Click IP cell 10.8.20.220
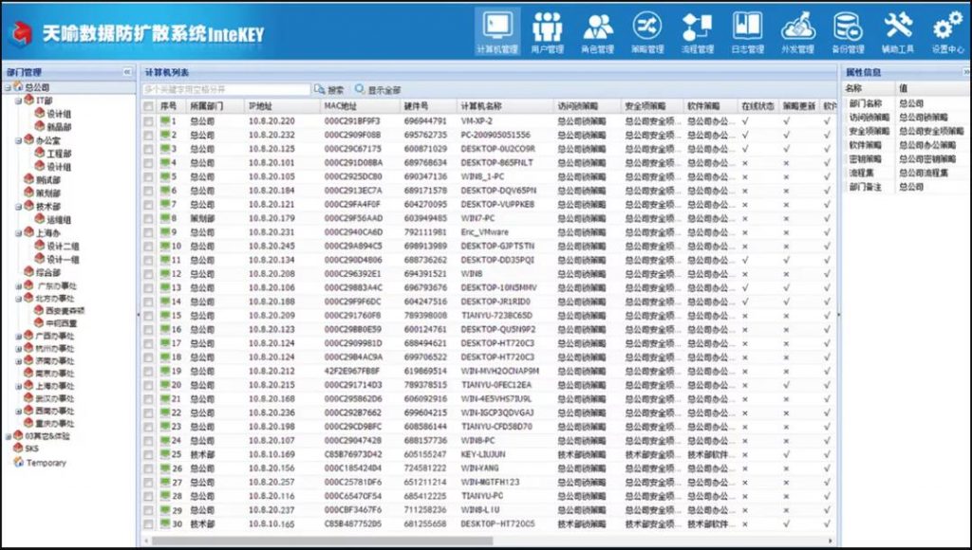The width and height of the screenshot is (972, 550). [271, 121]
